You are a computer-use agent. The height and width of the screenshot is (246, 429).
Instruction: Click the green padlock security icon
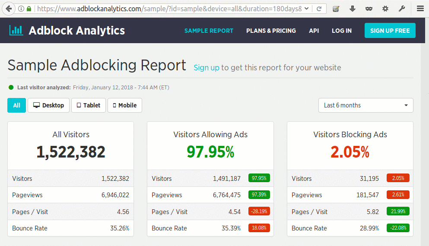(29, 9)
